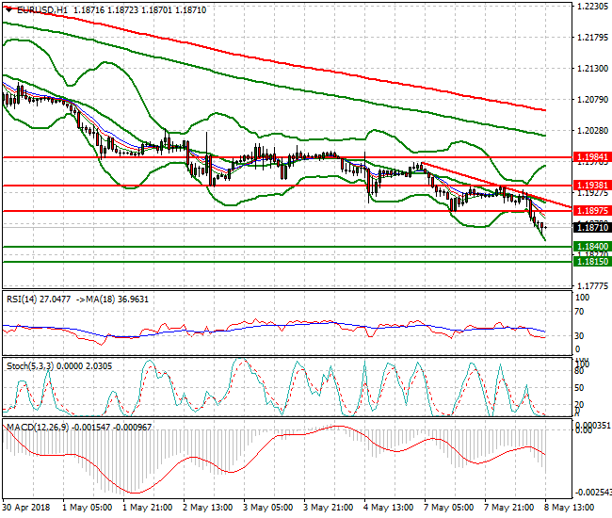The height and width of the screenshot is (518, 612).
Task: Click the black 1.18710 current price tag
Action: point(590,228)
